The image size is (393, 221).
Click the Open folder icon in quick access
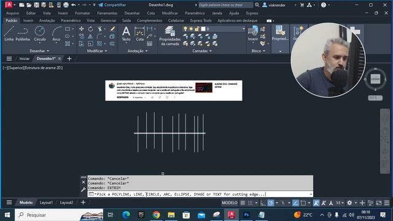coord(29,5)
